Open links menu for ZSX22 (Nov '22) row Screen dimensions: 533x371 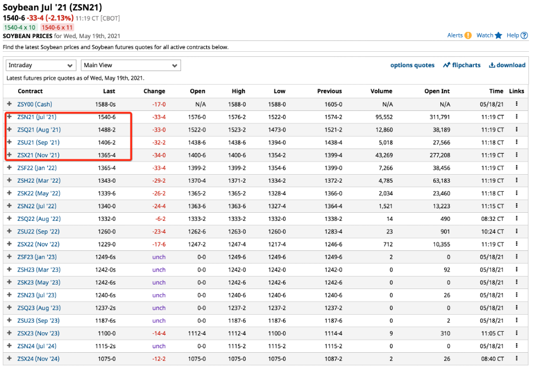coord(516,244)
